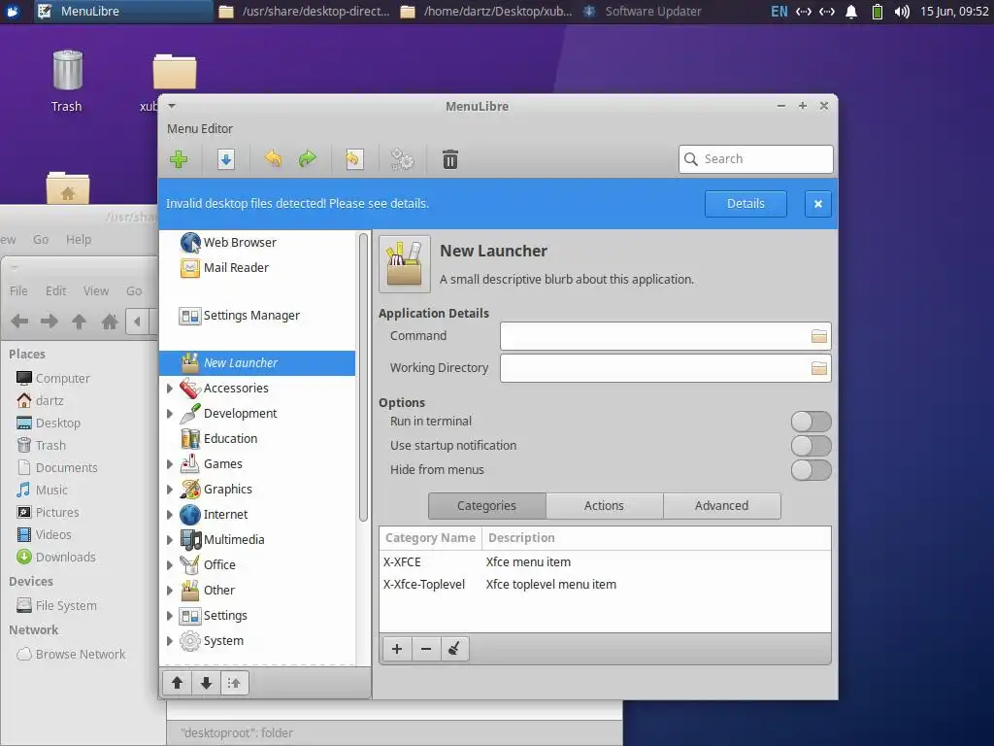Image resolution: width=994 pixels, height=746 pixels.
Task: Click the save launcher toolbar icon
Action: [x=225, y=158]
